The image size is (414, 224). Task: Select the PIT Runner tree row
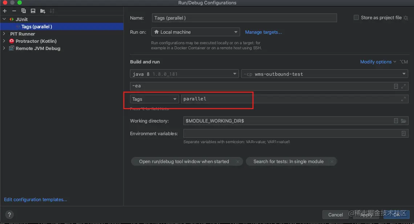click(x=62, y=34)
